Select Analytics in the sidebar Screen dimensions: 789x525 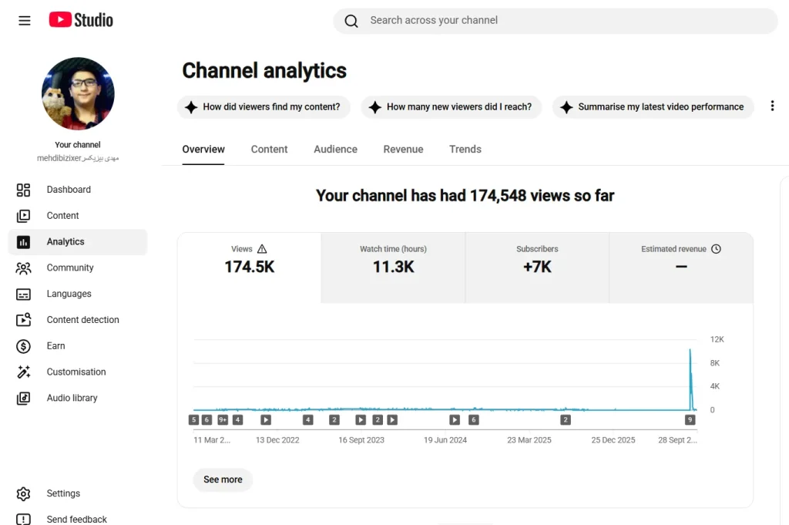tap(78, 242)
